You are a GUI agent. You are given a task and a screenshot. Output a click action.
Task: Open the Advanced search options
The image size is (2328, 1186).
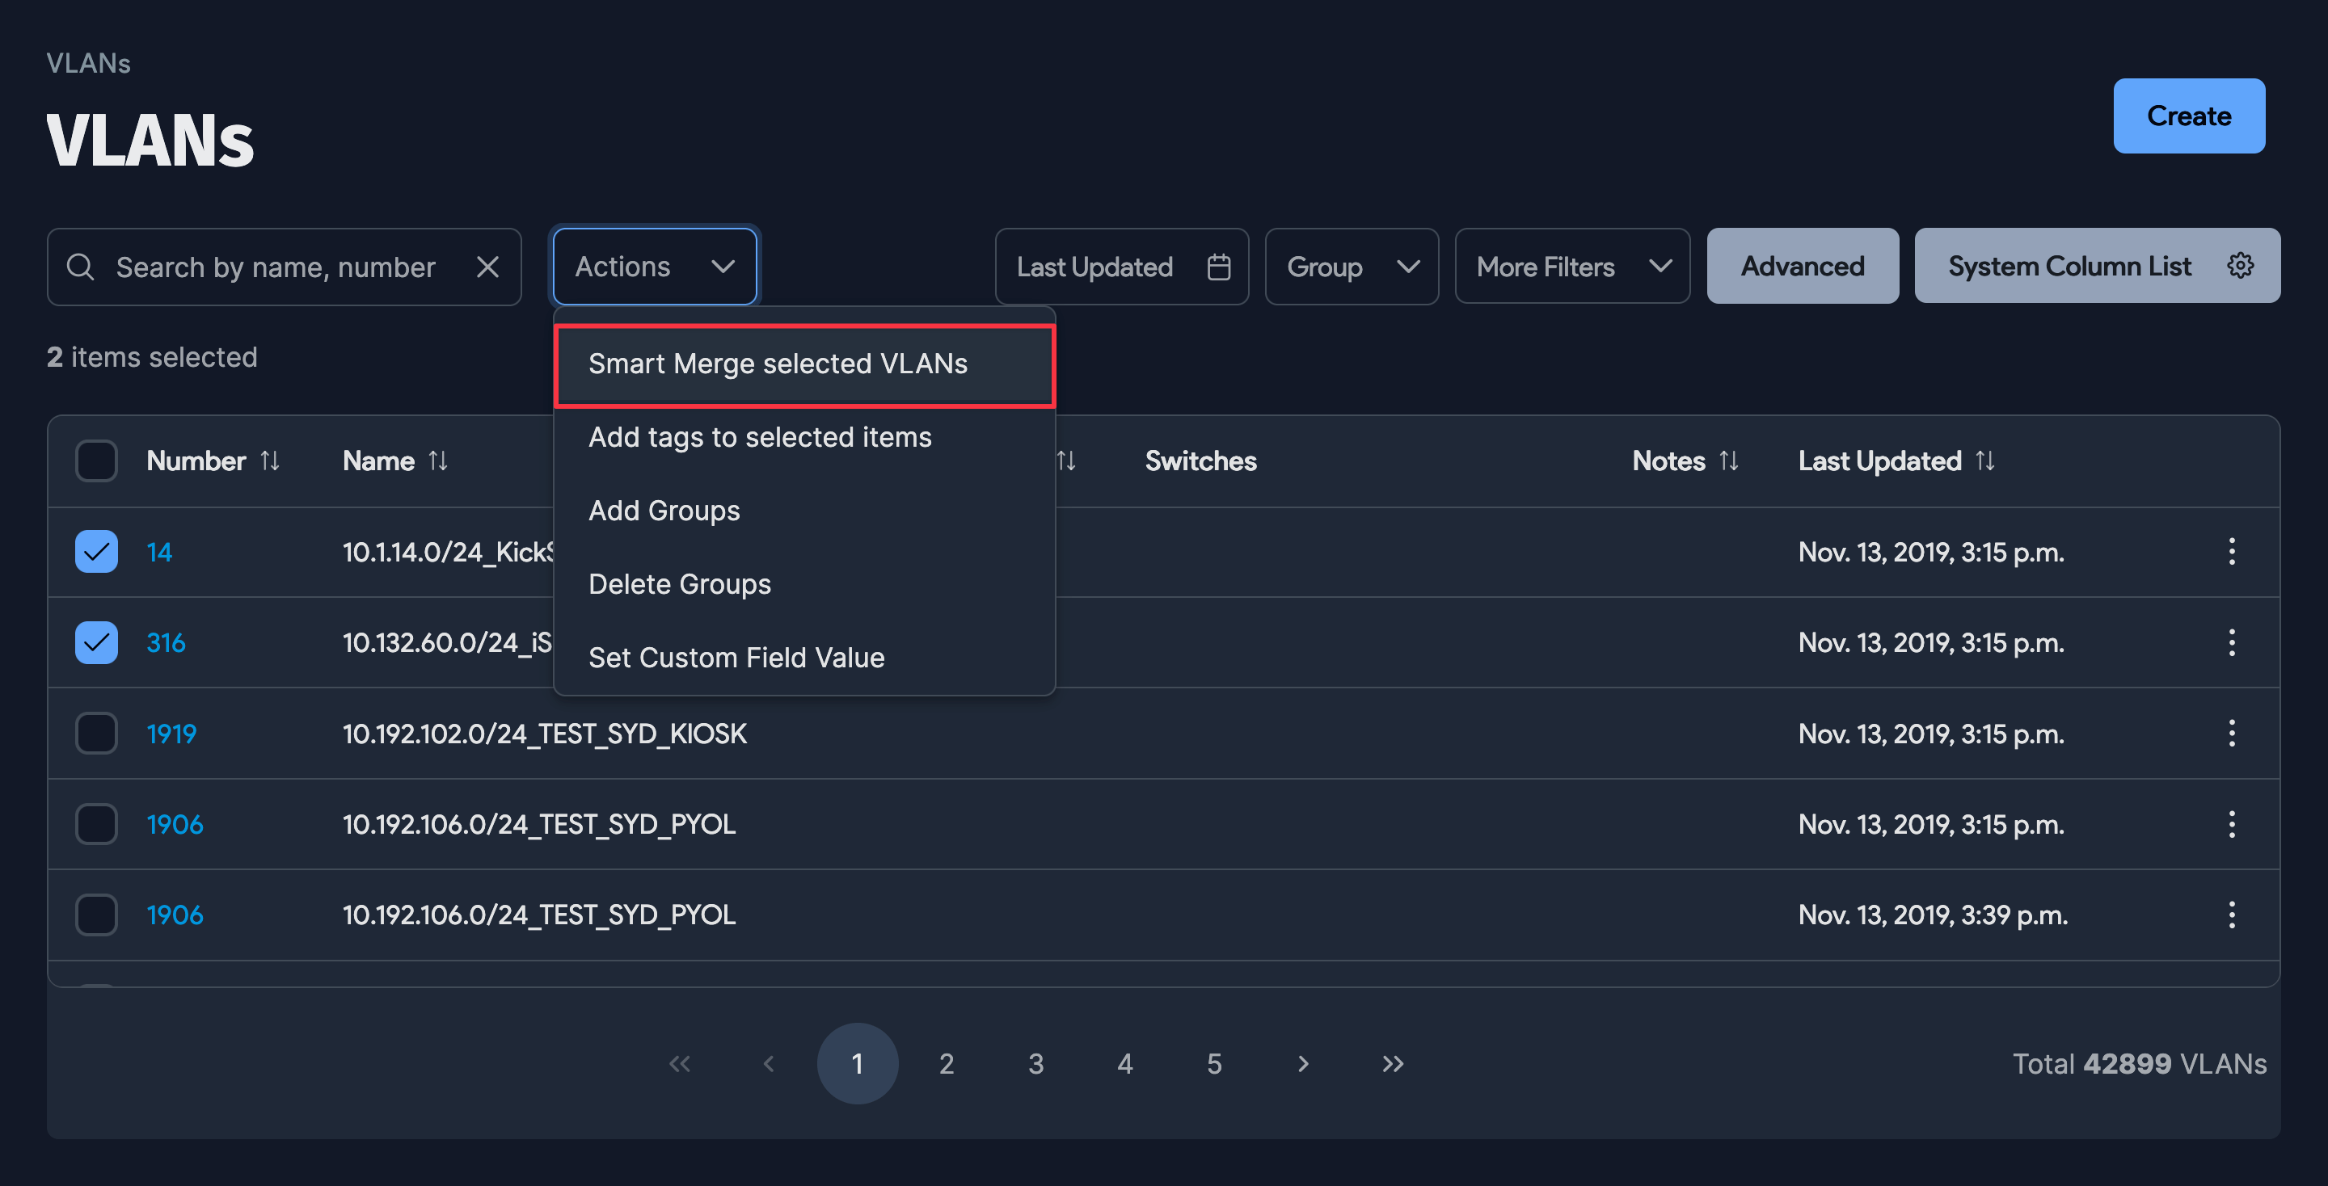[1801, 266]
